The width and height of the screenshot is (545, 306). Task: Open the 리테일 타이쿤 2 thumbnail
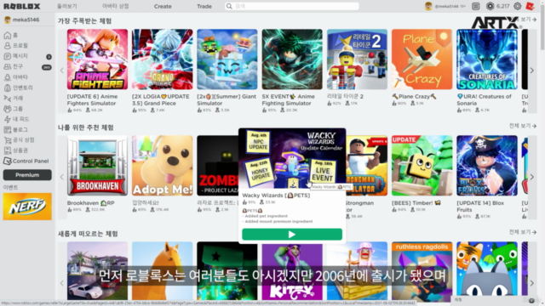point(357,59)
